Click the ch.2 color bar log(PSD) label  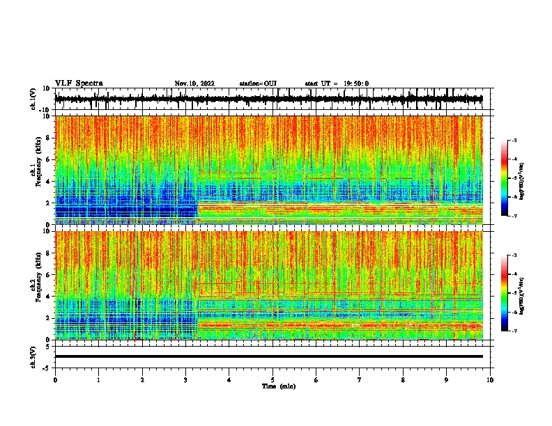pyautogui.click(x=522, y=297)
